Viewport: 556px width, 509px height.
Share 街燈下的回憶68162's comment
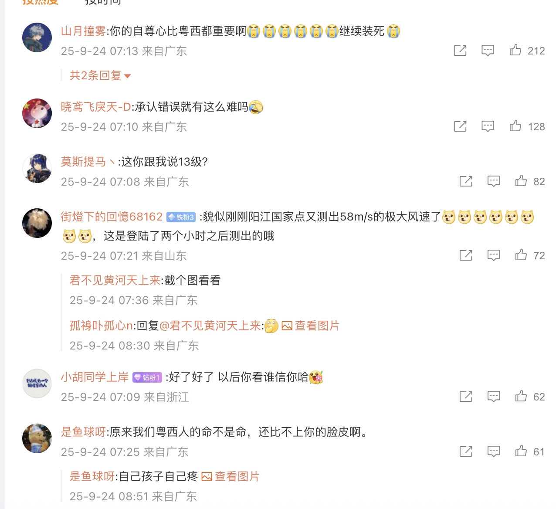click(x=466, y=255)
